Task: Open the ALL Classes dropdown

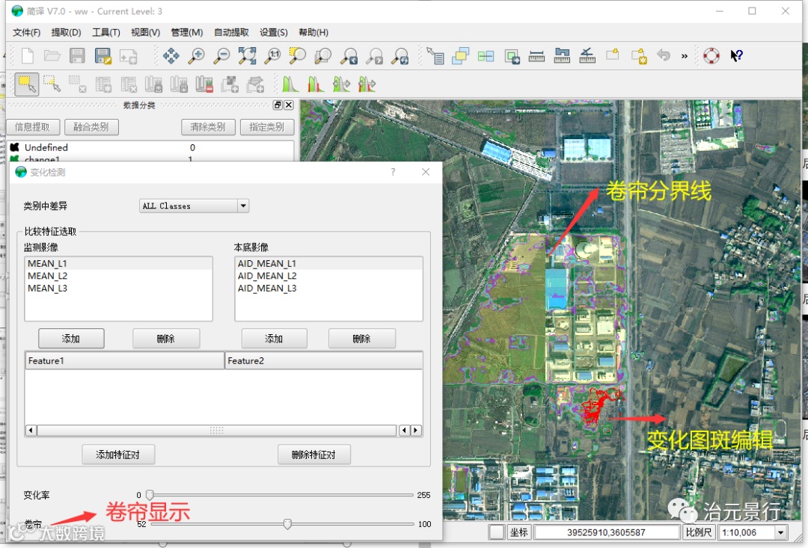Action: (x=195, y=206)
